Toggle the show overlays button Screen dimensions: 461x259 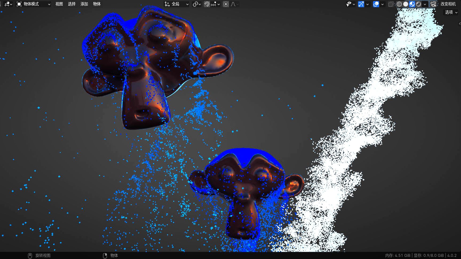(376, 4)
